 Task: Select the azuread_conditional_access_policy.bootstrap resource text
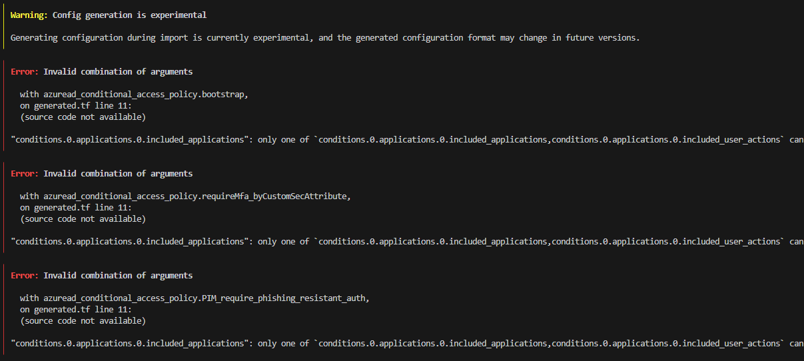pyautogui.click(x=134, y=95)
